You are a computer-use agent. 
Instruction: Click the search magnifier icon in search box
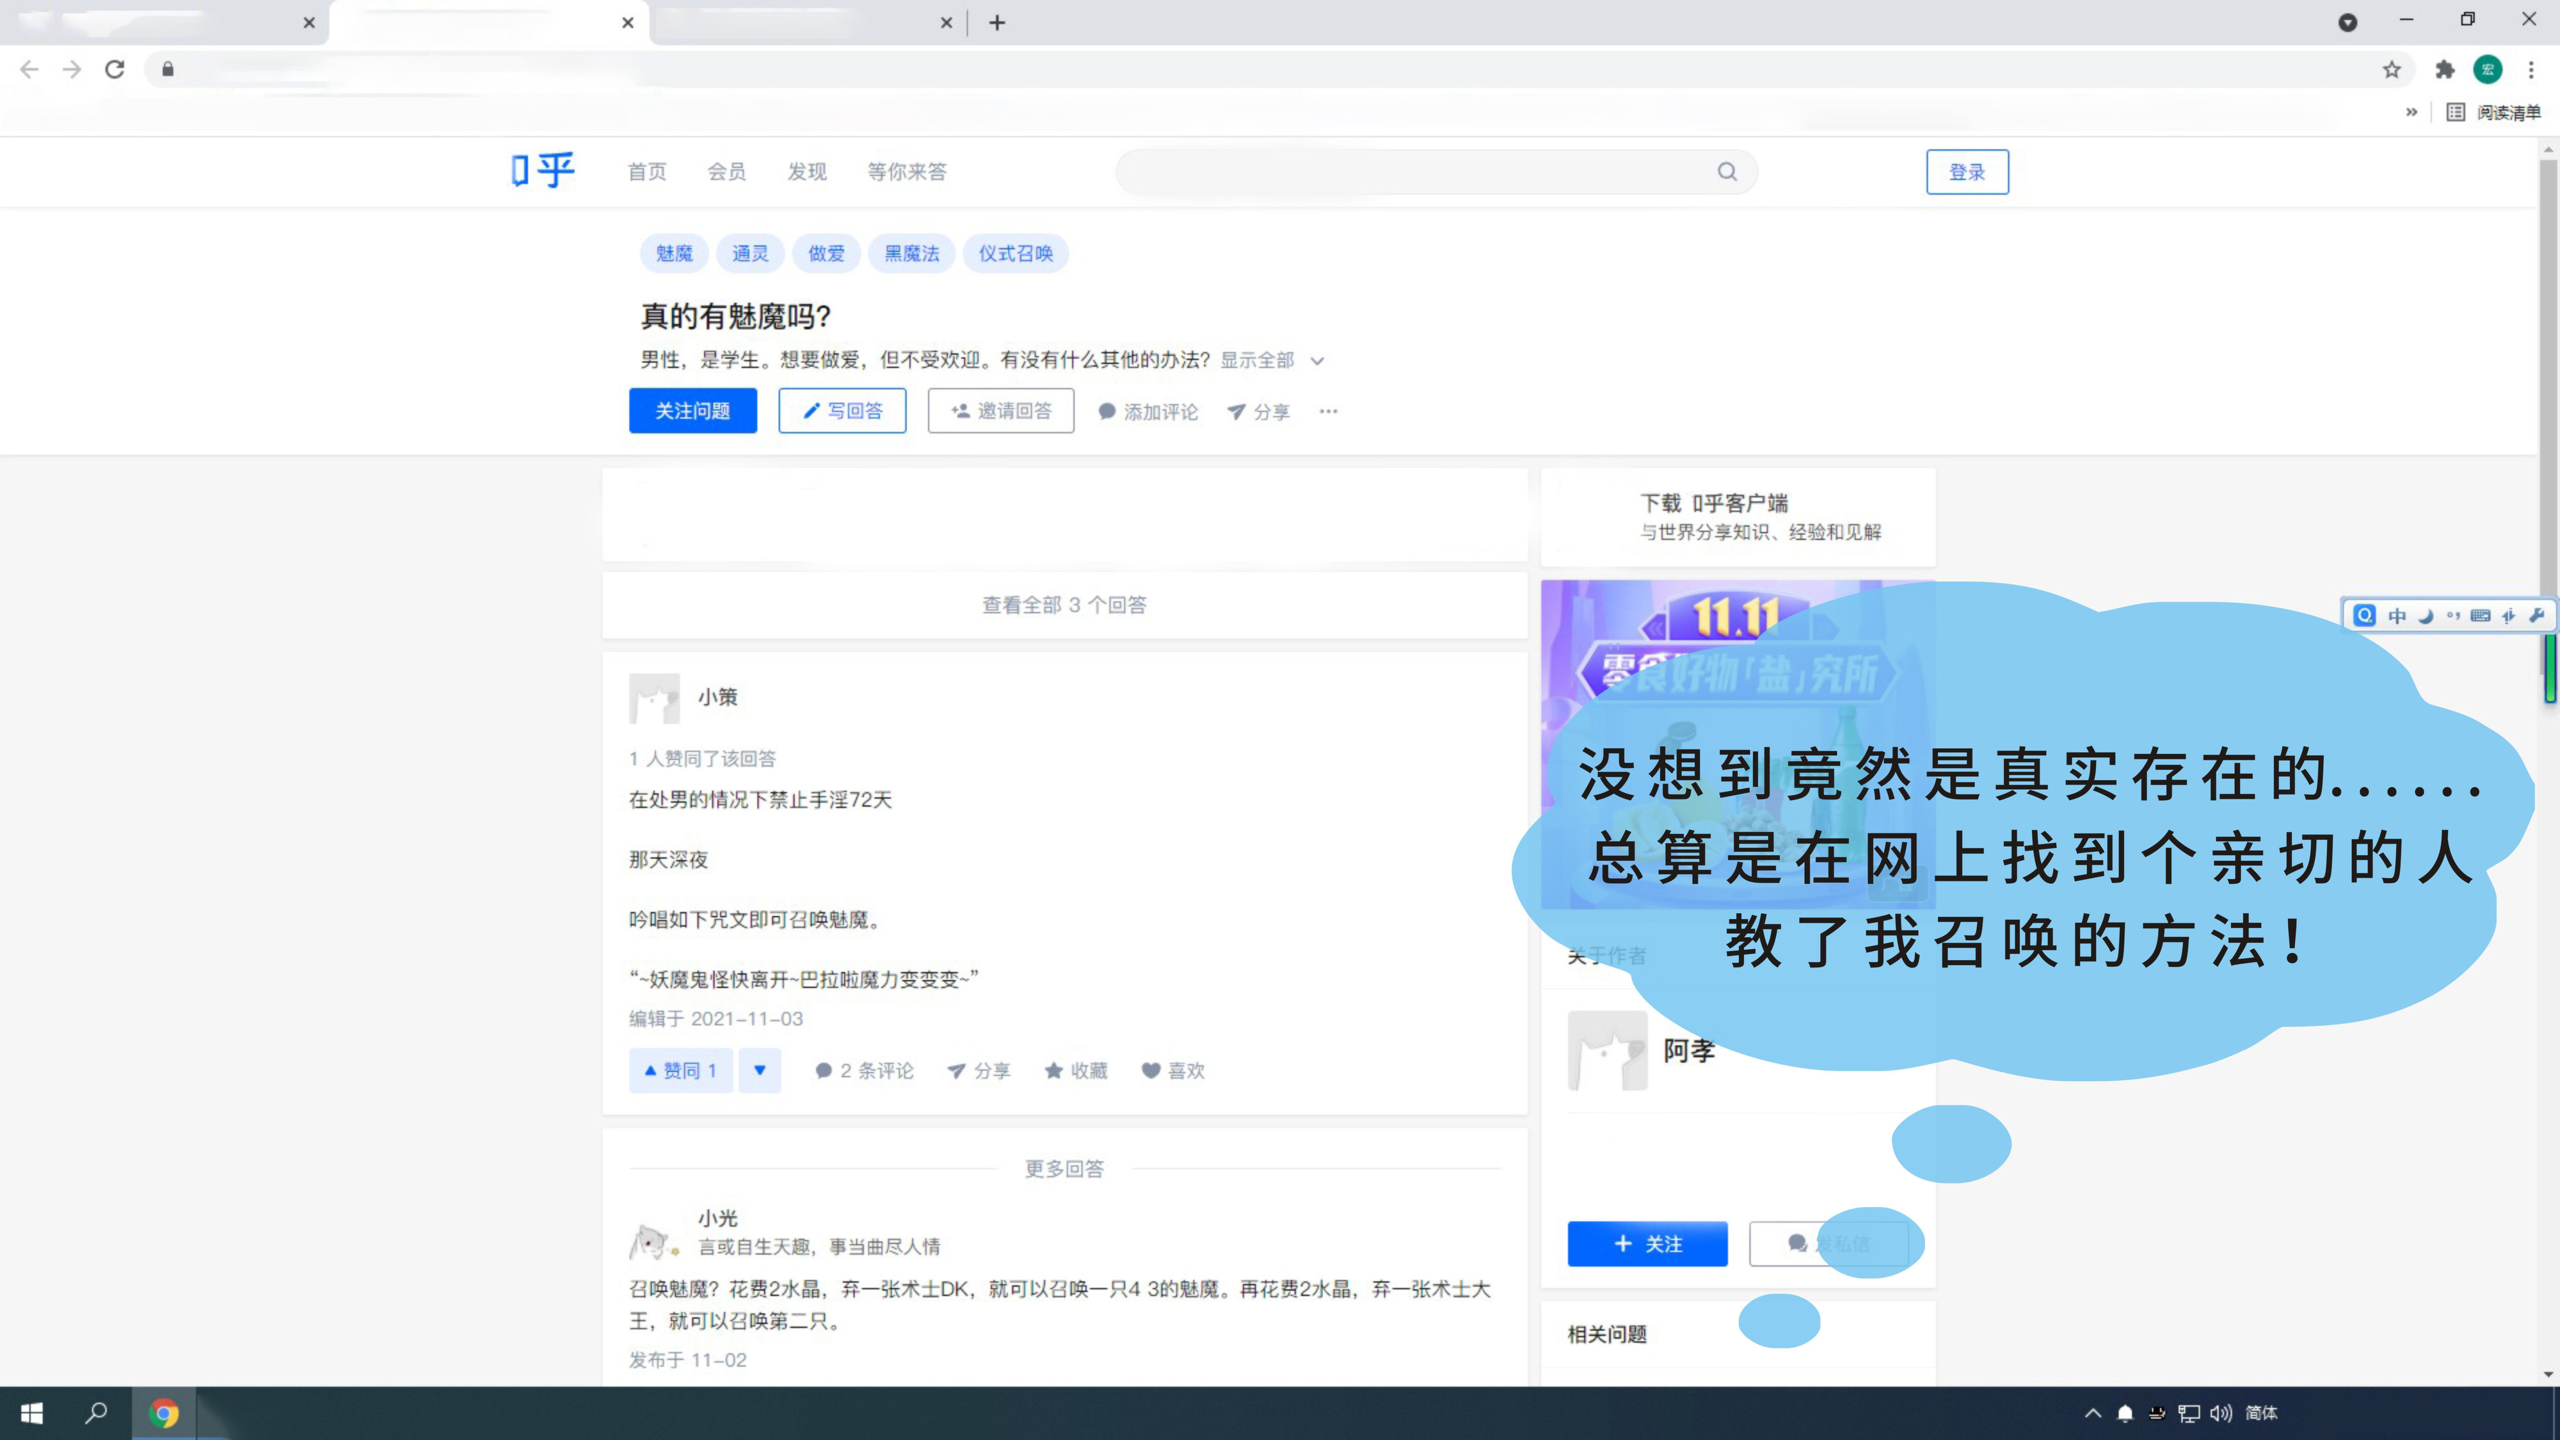[1727, 172]
